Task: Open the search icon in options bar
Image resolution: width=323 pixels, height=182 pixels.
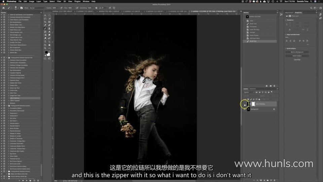Action: (311, 8)
